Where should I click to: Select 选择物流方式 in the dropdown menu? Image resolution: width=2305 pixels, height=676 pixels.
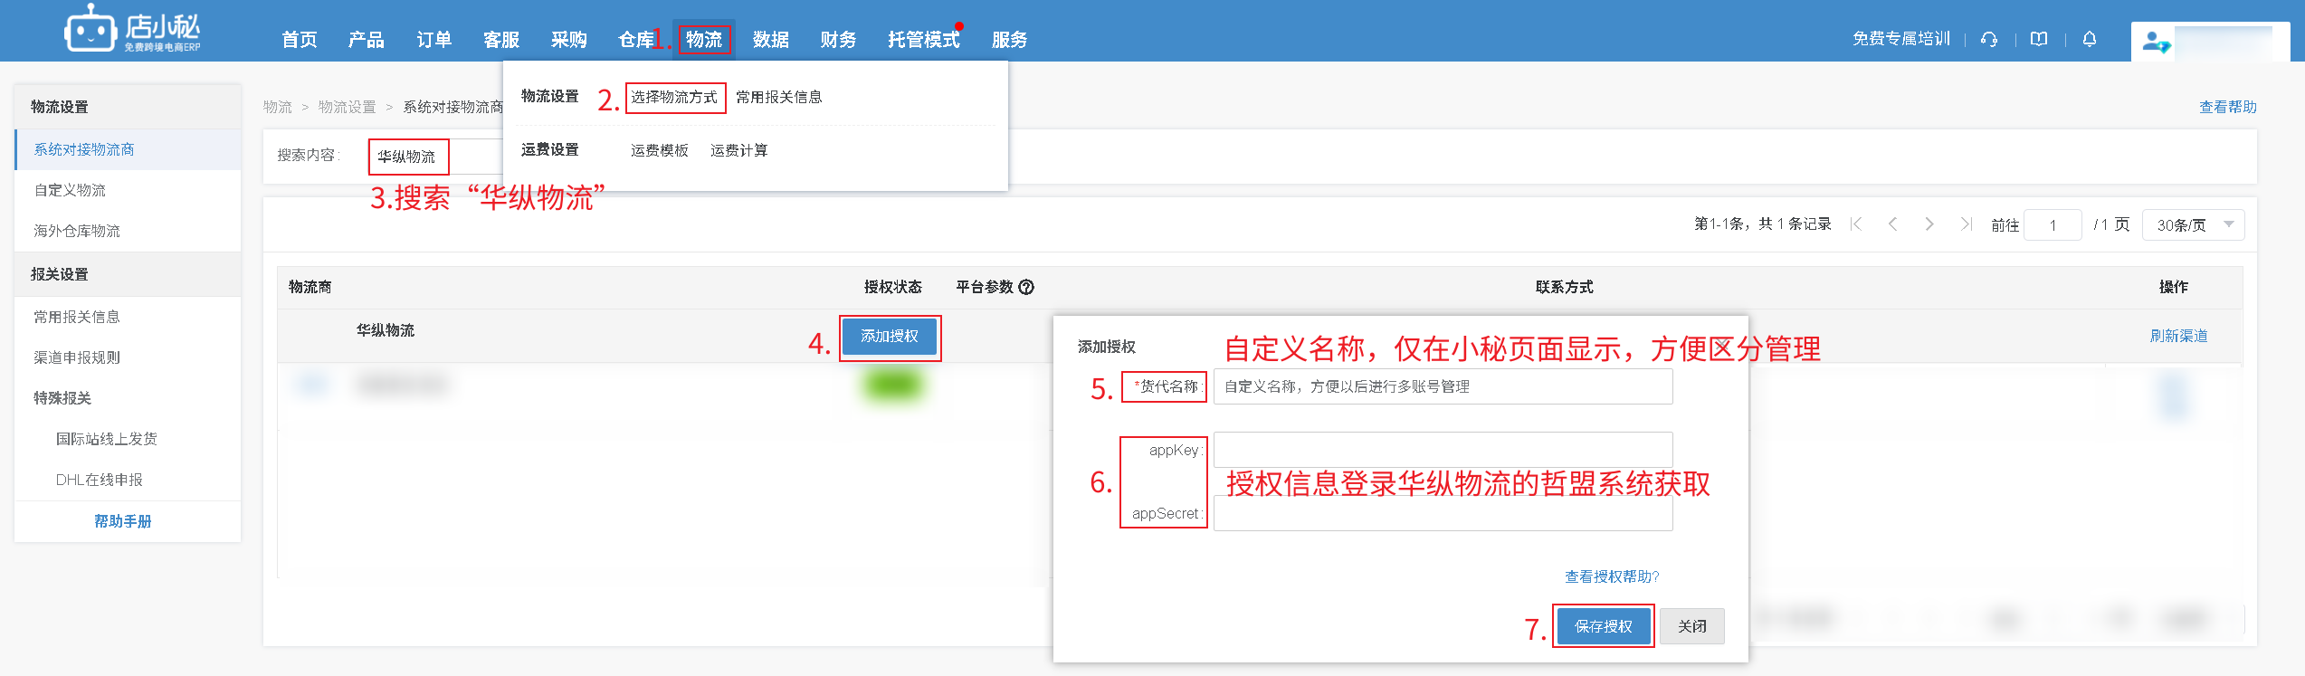point(674,98)
